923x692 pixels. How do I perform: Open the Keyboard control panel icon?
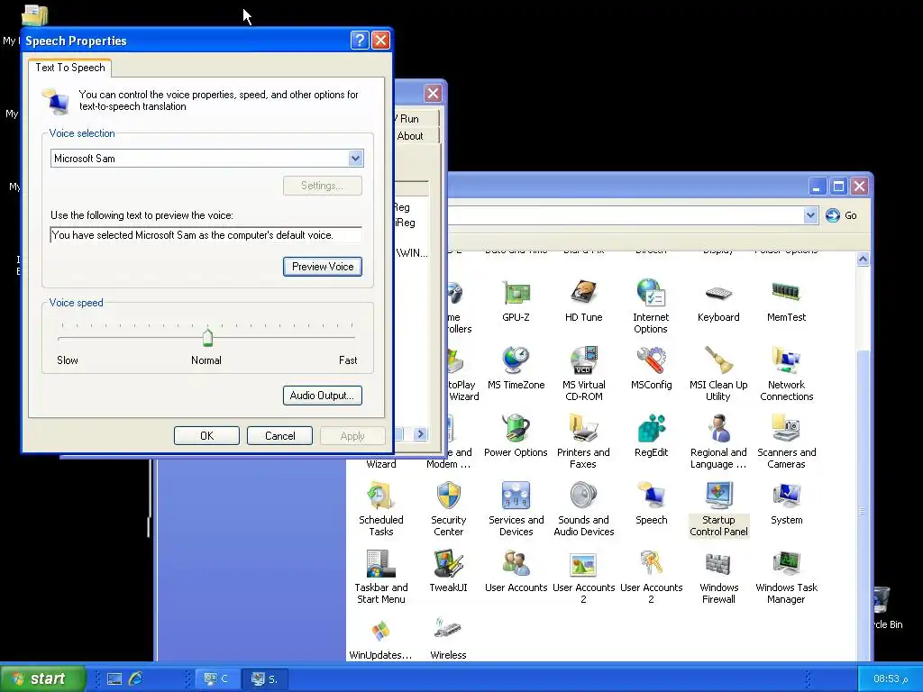pos(718,300)
